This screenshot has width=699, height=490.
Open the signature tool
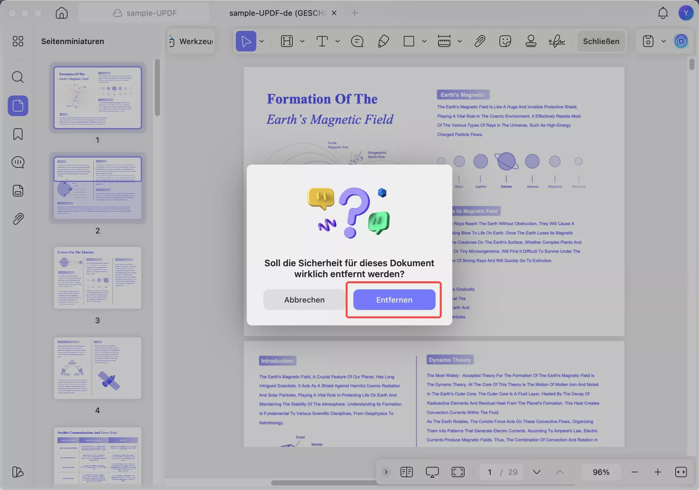coord(557,41)
